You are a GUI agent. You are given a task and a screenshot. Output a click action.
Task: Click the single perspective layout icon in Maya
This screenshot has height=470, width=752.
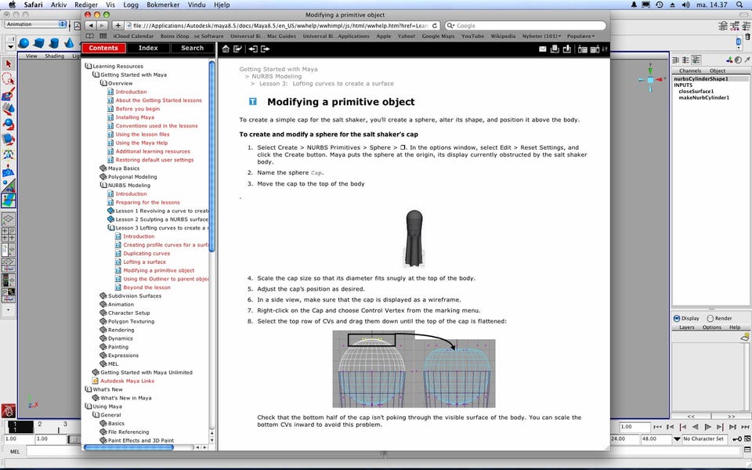pos(8,219)
